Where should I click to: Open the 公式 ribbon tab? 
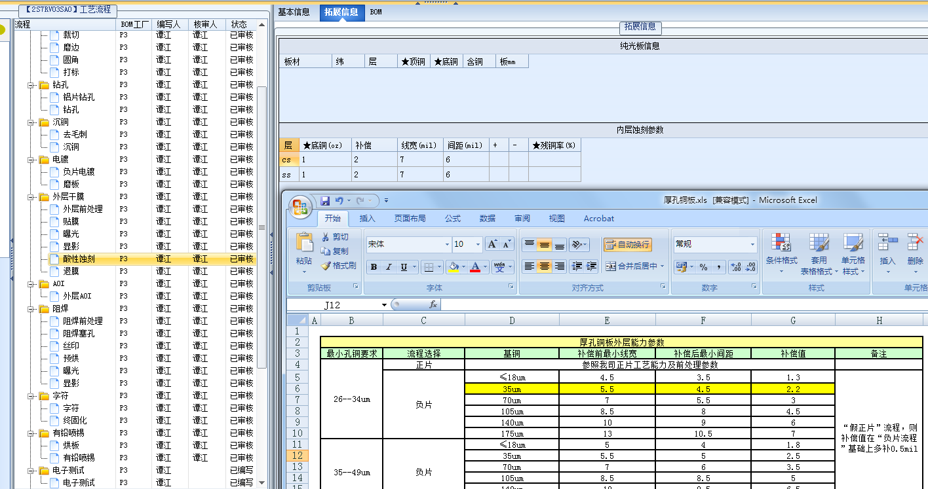[453, 219]
